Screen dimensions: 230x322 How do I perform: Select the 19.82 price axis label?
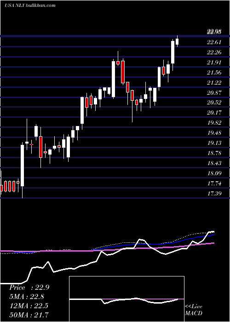pyautogui.click(x=214, y=123)
